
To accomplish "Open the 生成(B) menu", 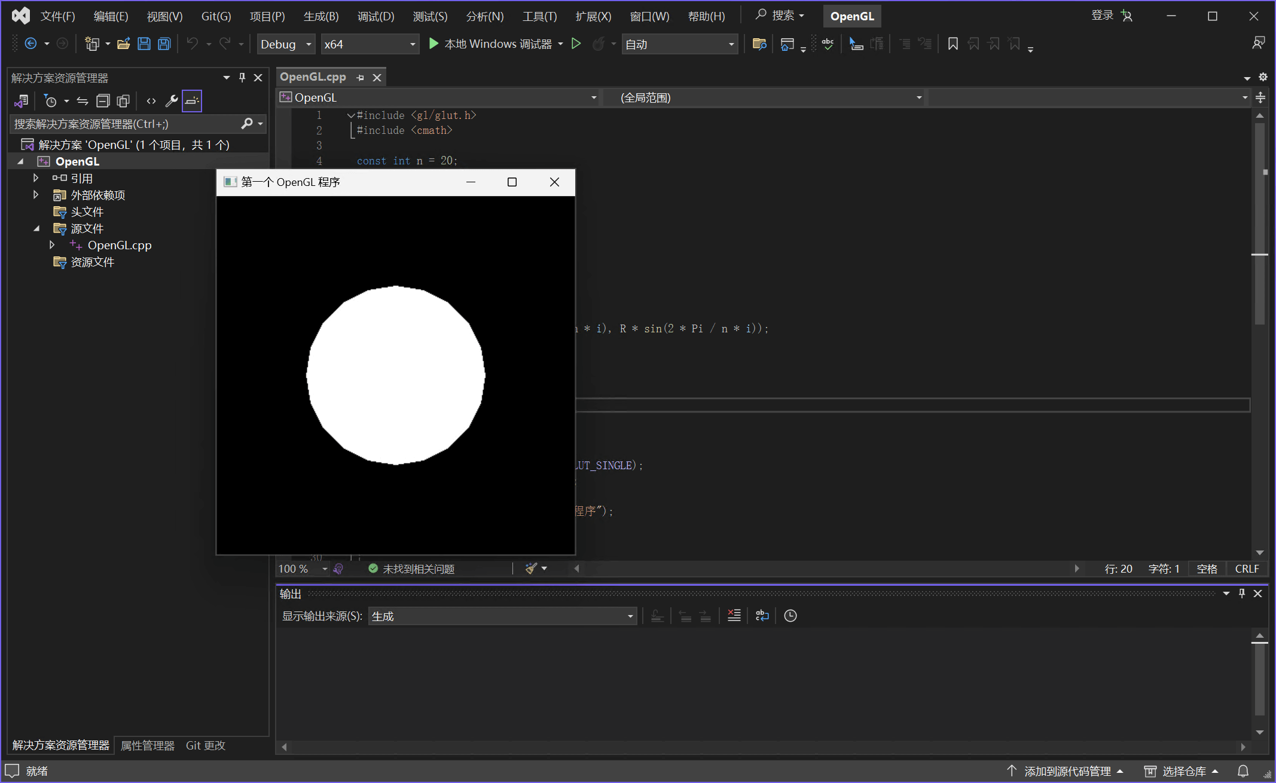I will click(321, 16).
